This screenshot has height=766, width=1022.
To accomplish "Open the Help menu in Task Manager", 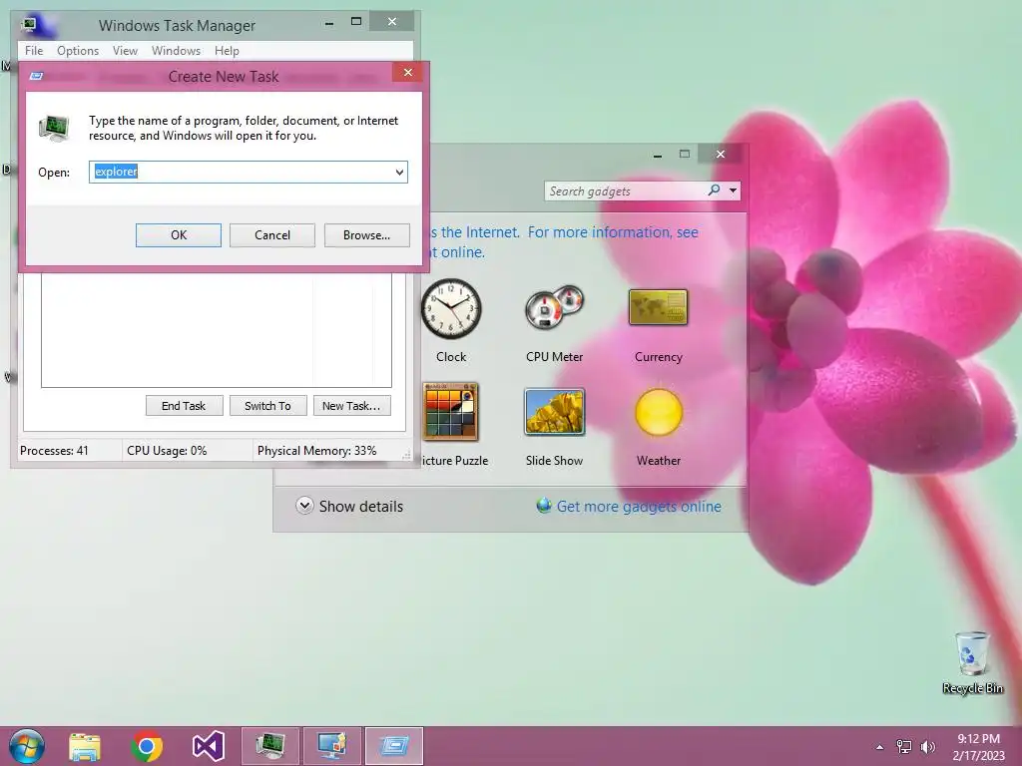I will [227, 50].
